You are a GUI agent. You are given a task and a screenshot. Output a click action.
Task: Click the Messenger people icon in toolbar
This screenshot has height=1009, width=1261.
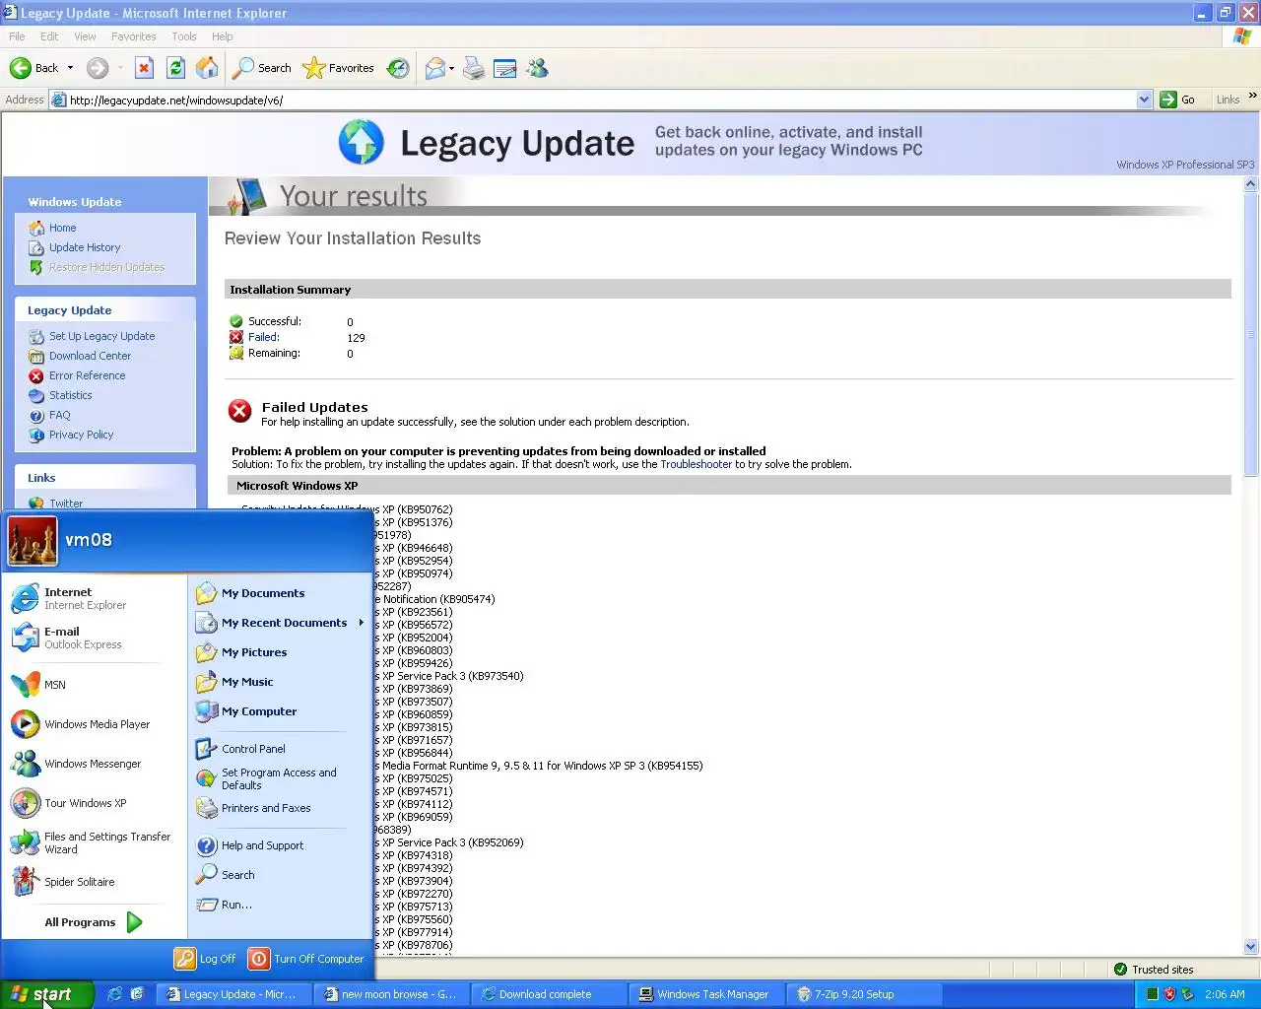[x=537, y=68]
